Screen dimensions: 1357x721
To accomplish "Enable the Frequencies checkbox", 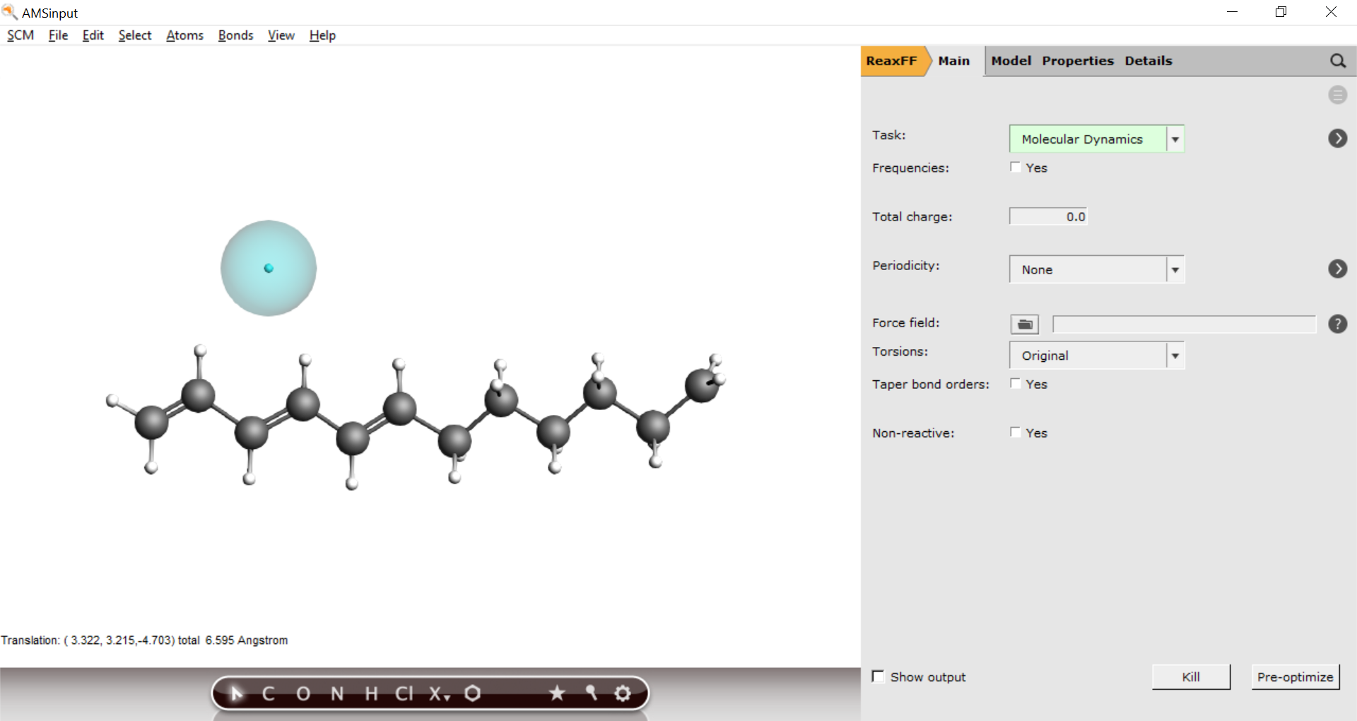I will pos(1016,168).
